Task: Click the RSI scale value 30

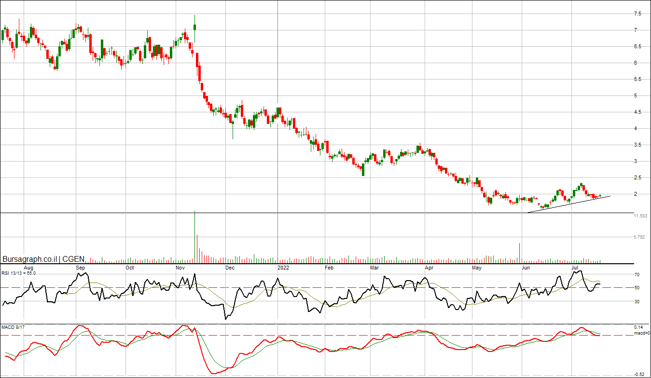Action: [x=637, y=302]
